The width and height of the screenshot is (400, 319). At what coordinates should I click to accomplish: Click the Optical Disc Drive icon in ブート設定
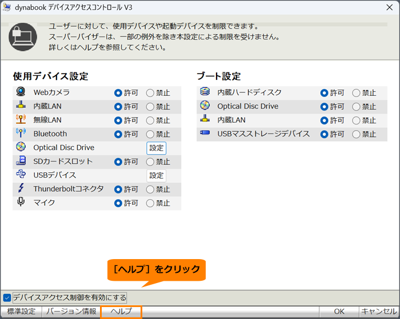point(205,105)
